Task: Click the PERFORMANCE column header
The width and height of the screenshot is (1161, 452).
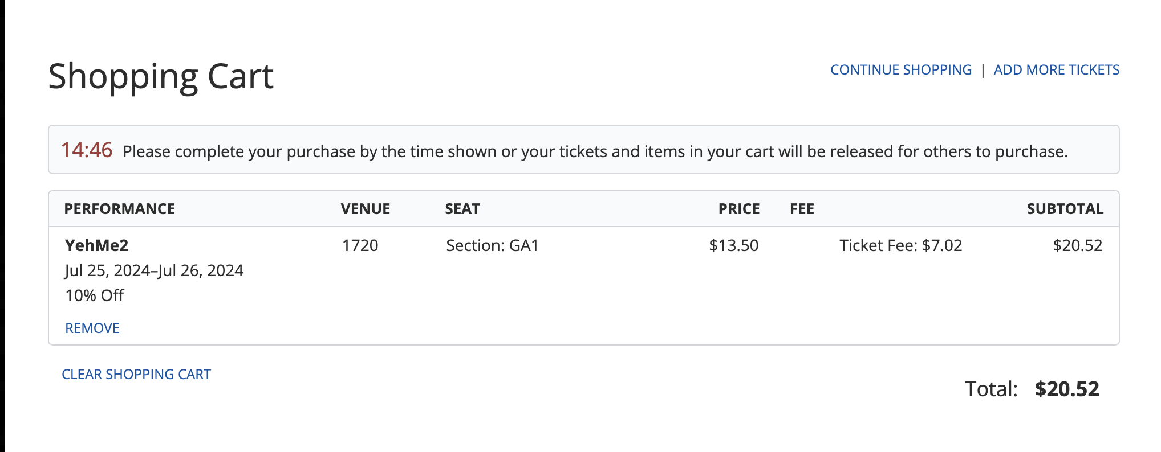Action: (x=119, y=209)
